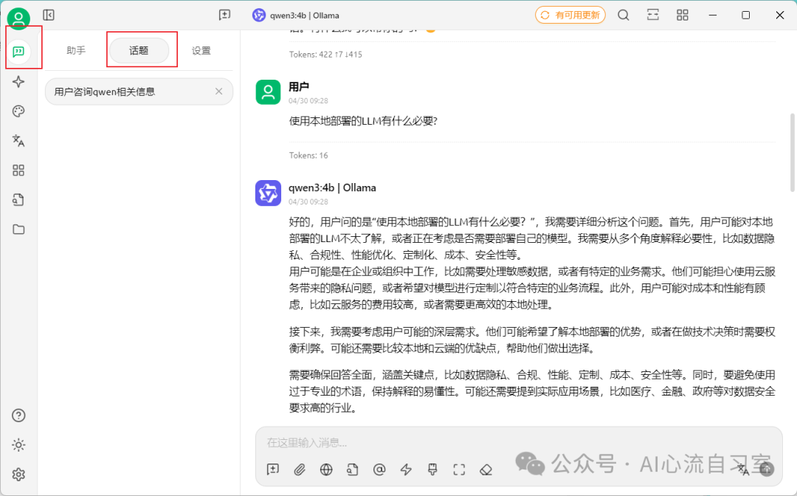The height and width of the screenshot is (496, 797).
Task: Open MCP tools icon in input toolbar
Action: (x=432, y=469)
